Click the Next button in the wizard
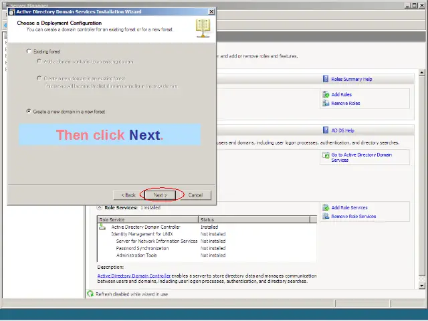Screen dimensions: 428x321 [x=160, y=195]
